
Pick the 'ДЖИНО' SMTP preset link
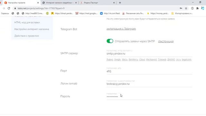[x=171, y=60]
